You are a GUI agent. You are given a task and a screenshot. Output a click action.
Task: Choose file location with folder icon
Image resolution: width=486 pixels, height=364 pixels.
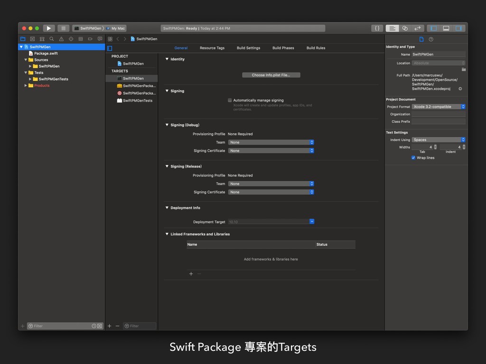(463, 69)
